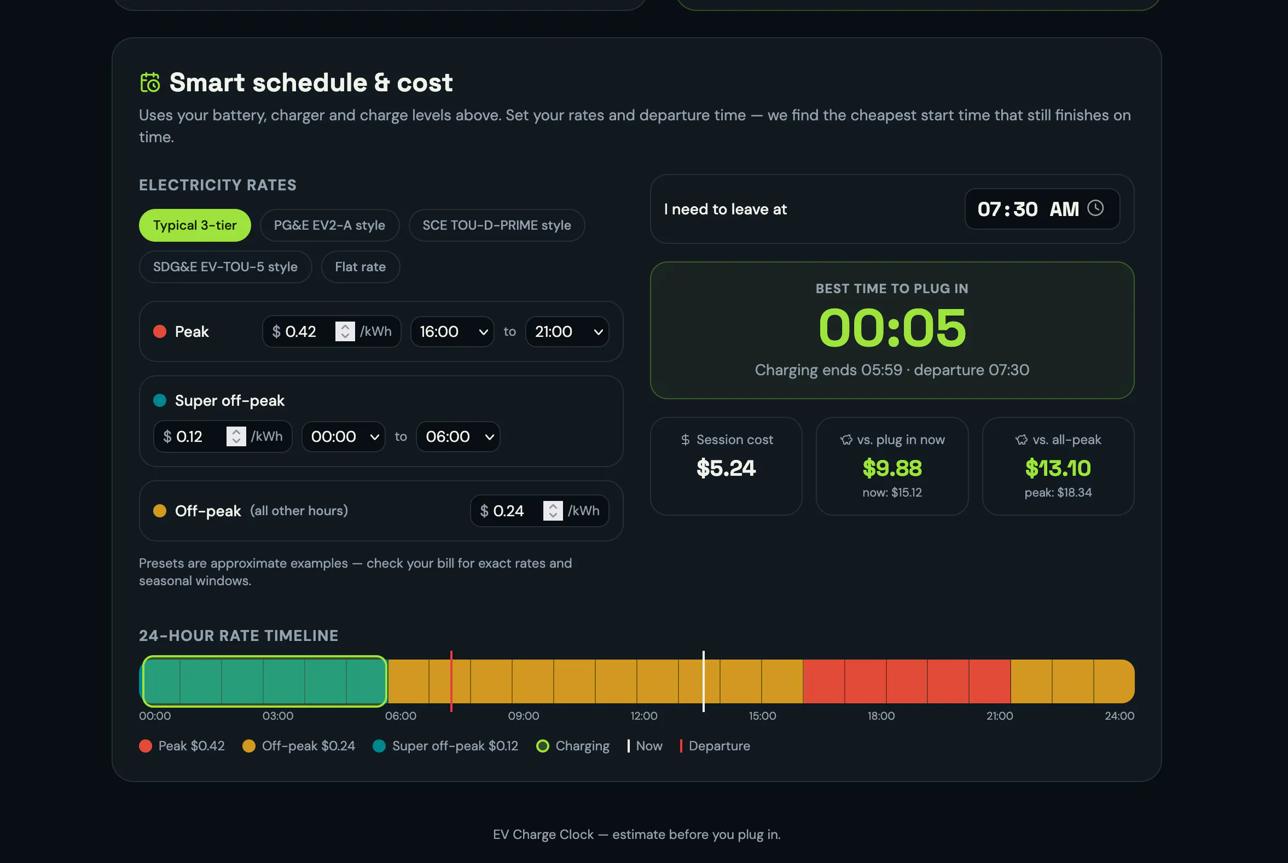Open the Peak end time 21:00 dropdown
The width and height of the screenshot is (1288, 863).
[x=567, y=331]
